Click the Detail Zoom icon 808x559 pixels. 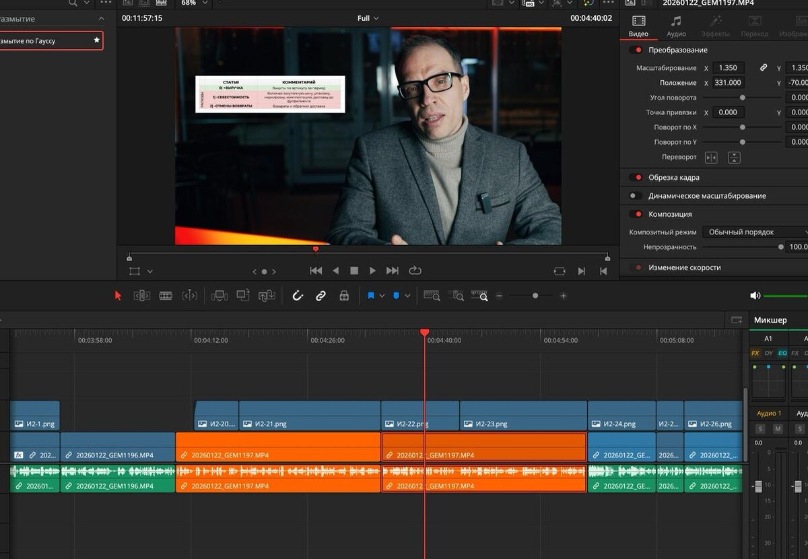coord(457,295)
